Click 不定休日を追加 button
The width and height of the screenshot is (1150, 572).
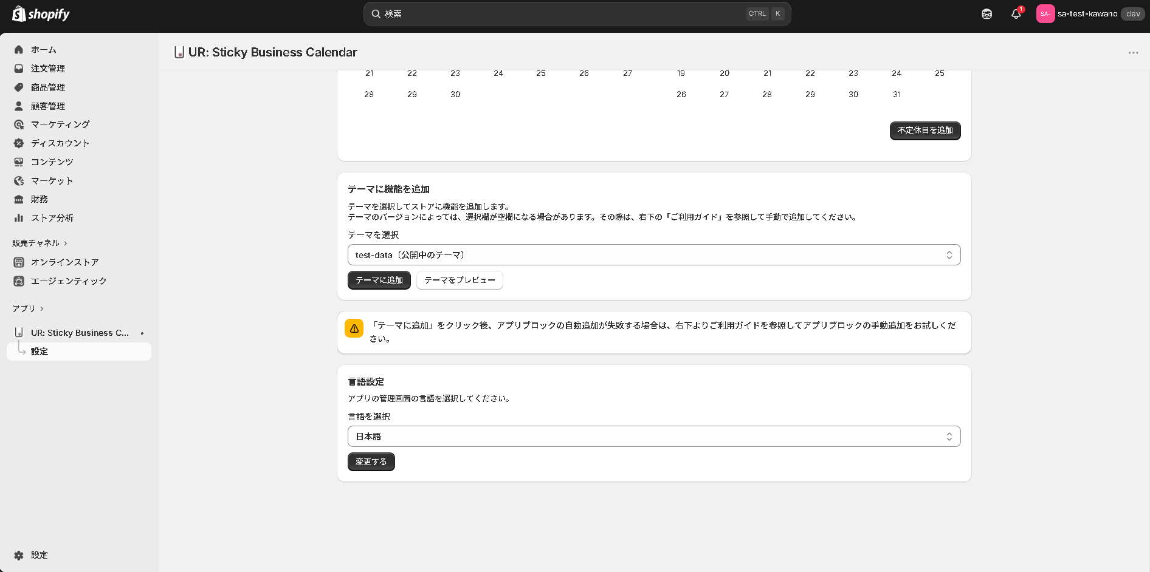[x=925, y=131]
